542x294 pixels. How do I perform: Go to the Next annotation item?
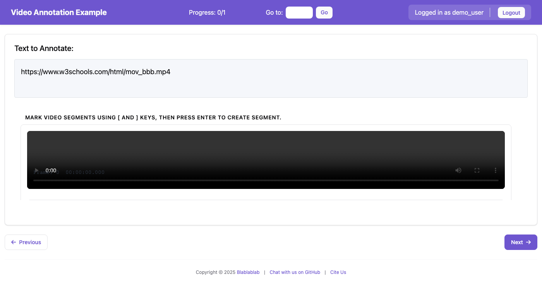(x=521, y=242)
